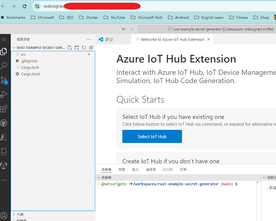Open the Microsoft Tech bookmarks folder
The width and height of the screenshot is (276, 221).
(147, 17)
